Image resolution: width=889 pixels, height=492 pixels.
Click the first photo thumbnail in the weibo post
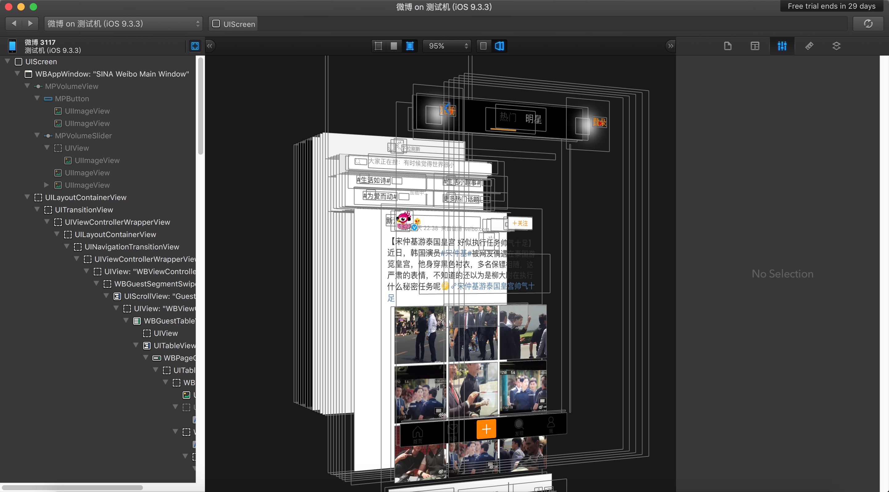point(420,335)
